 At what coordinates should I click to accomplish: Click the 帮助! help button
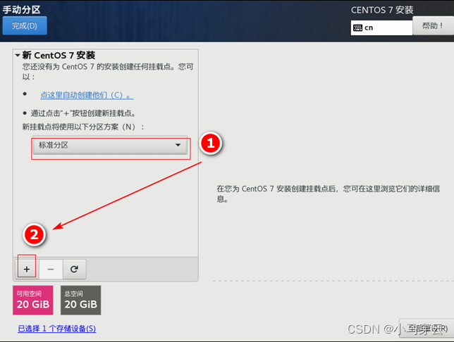(433, 25)
